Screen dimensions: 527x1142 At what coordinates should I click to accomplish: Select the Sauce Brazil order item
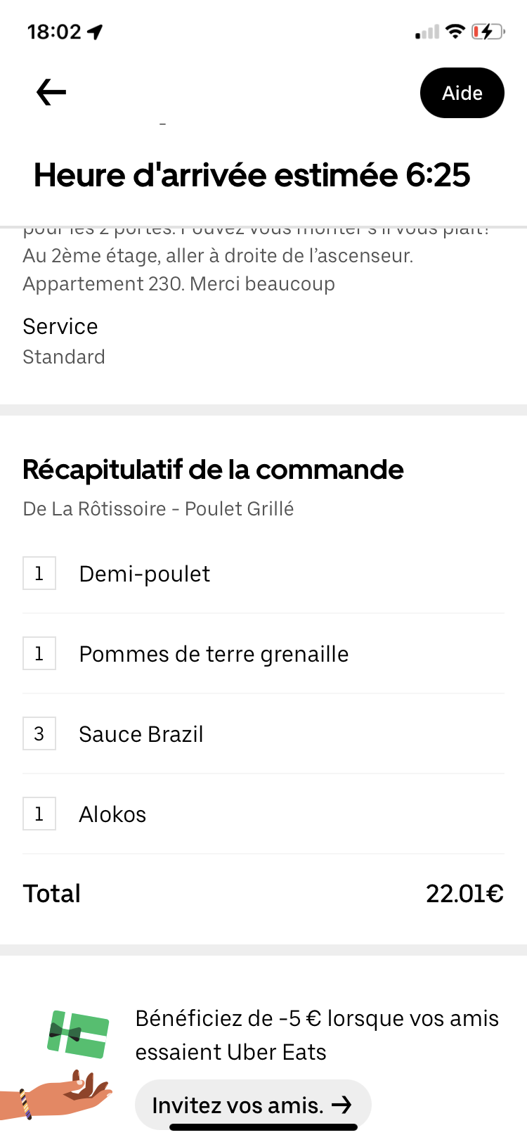[141, 734]
